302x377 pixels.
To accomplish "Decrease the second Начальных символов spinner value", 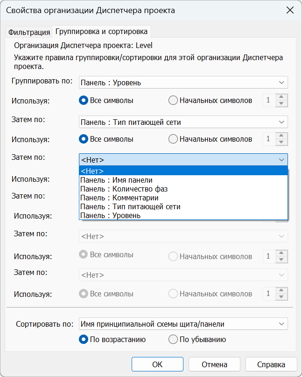I will pos(281,142).
